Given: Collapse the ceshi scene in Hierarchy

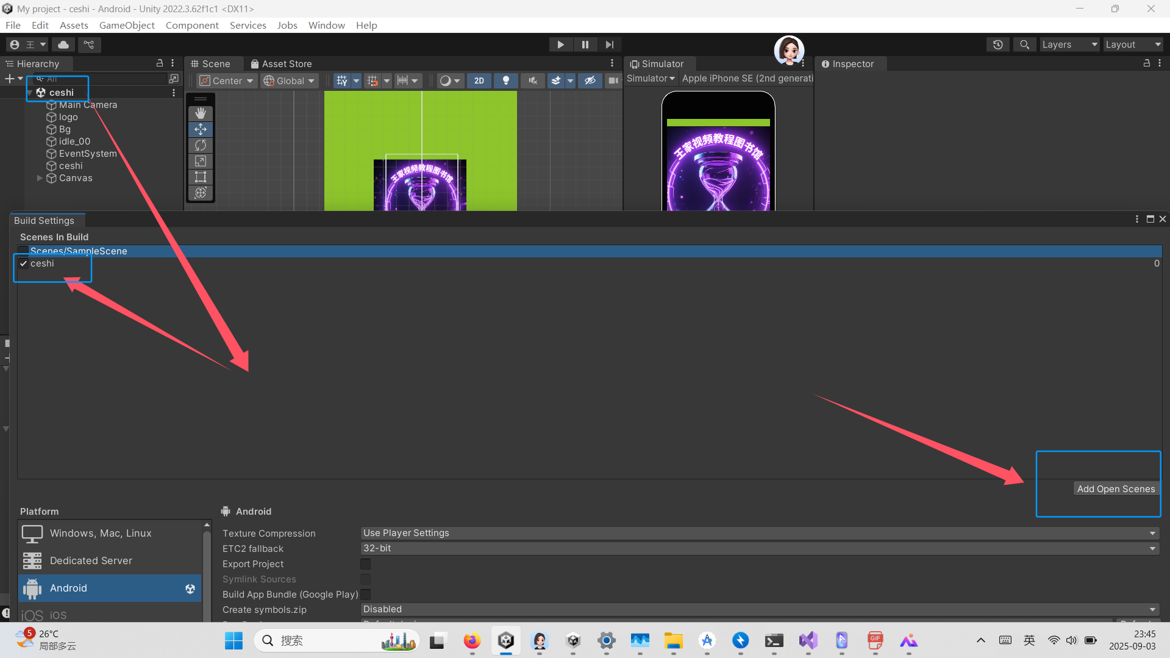Looking at the screenshot, I should 30,93.
